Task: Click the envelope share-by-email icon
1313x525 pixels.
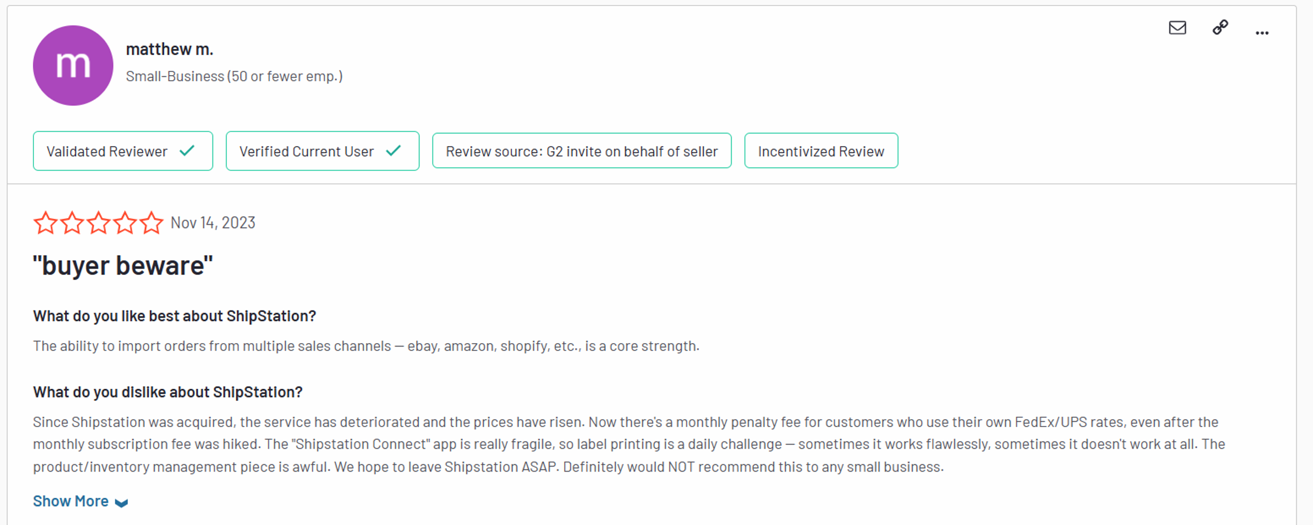Action: coord(1178,28)
